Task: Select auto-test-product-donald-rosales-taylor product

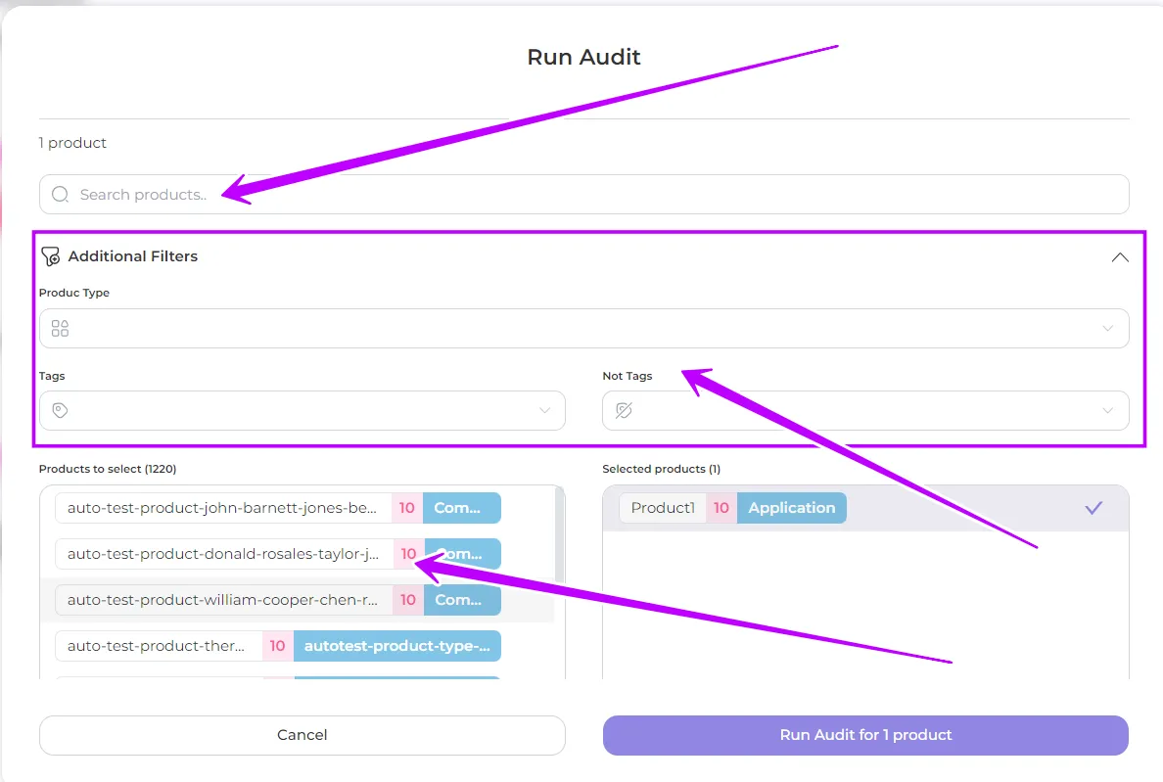Action: point(222,554)
